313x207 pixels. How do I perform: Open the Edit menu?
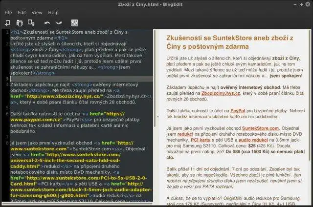pos(22,13)
